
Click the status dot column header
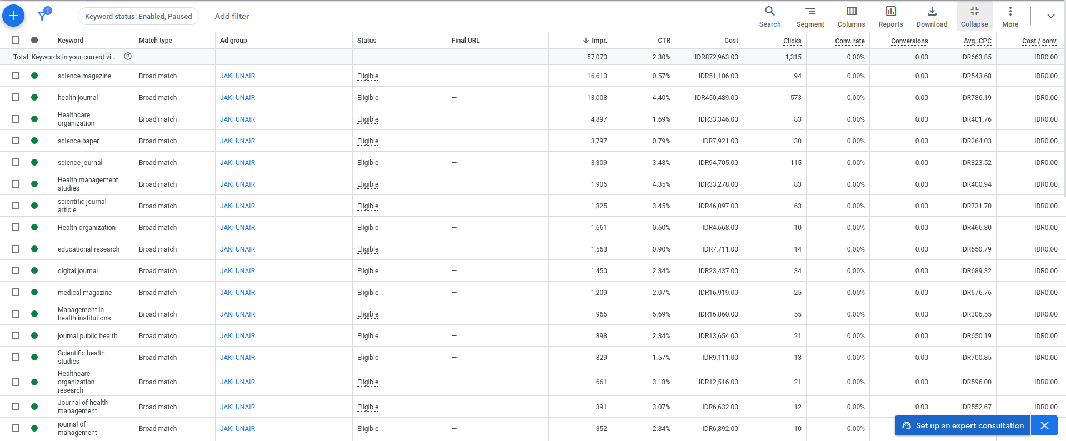coord(34,40)
